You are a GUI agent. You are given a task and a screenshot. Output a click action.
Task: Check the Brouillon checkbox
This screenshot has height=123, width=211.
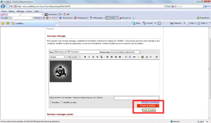pos(51,102)
